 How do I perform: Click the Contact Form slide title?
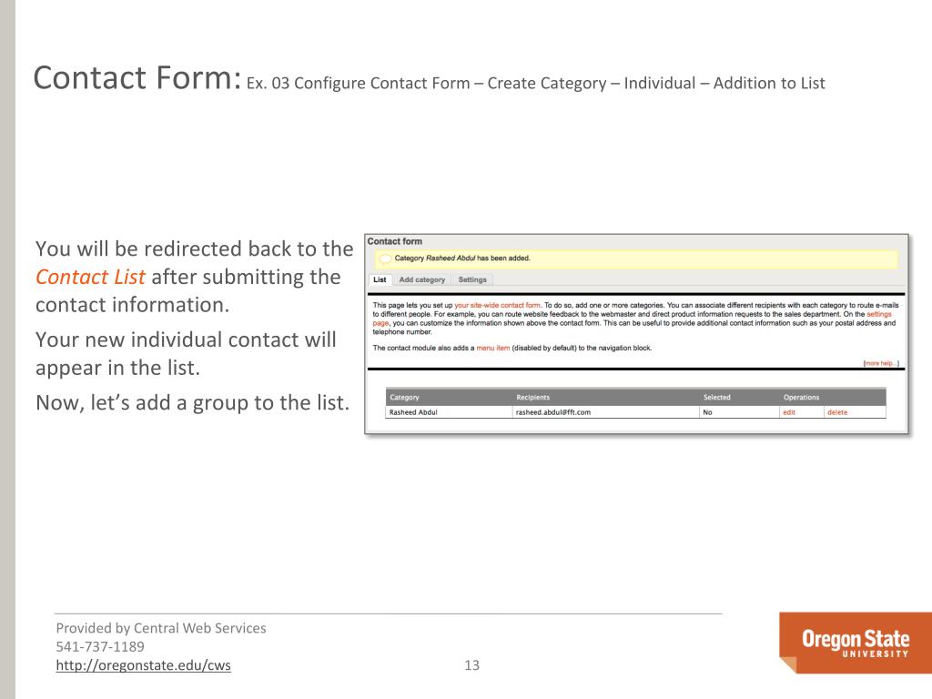[137, 78]
